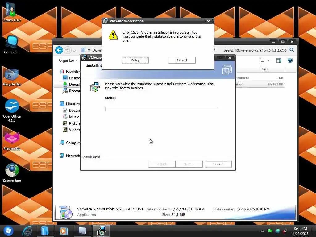Change view icon in Explorer toolbar
The height and width of the screenshot is (237, 316).
coord(262,60)
